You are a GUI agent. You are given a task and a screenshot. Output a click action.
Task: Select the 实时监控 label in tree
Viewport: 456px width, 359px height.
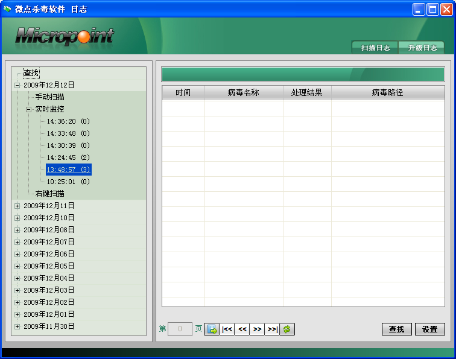(49, 109)
